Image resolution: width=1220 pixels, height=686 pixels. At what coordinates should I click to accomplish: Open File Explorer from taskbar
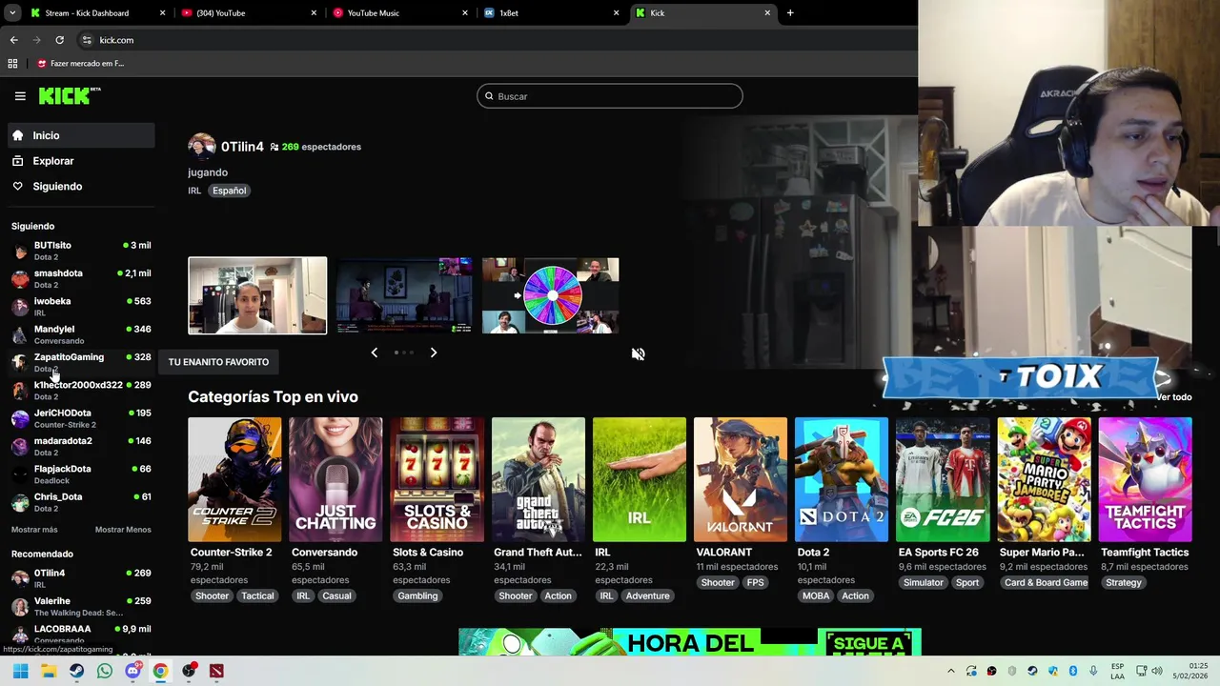[49, 671]
